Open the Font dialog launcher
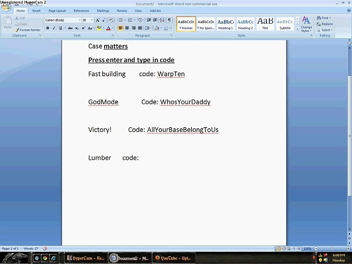352x264 pixels. pos(113,35)
